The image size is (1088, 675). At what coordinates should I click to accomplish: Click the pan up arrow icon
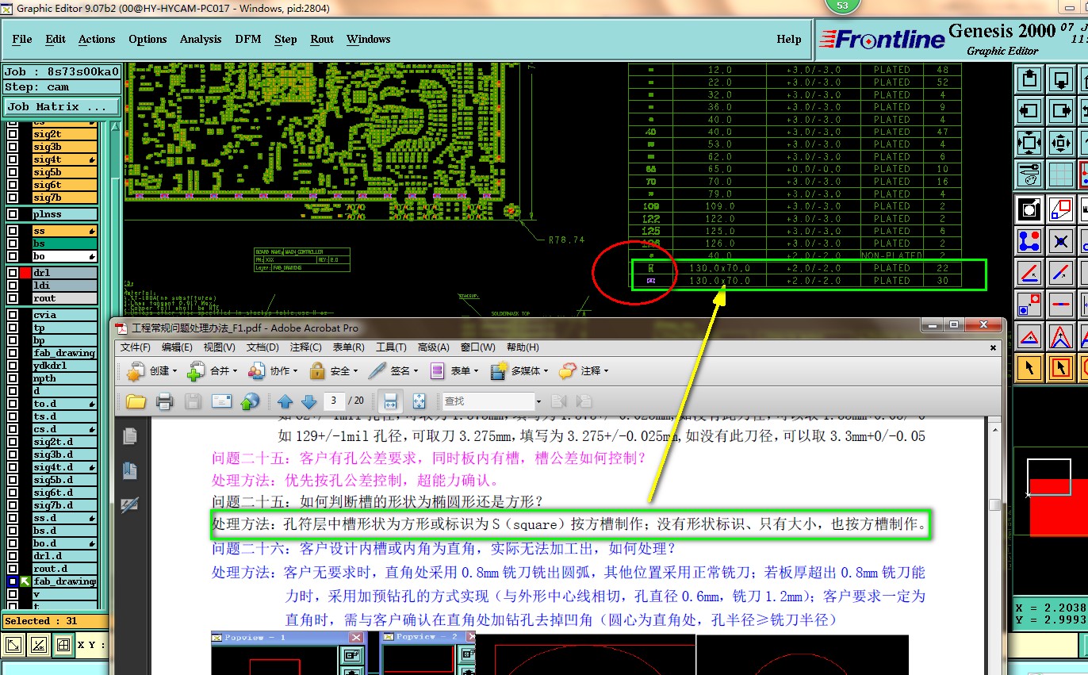[1029, 79]
